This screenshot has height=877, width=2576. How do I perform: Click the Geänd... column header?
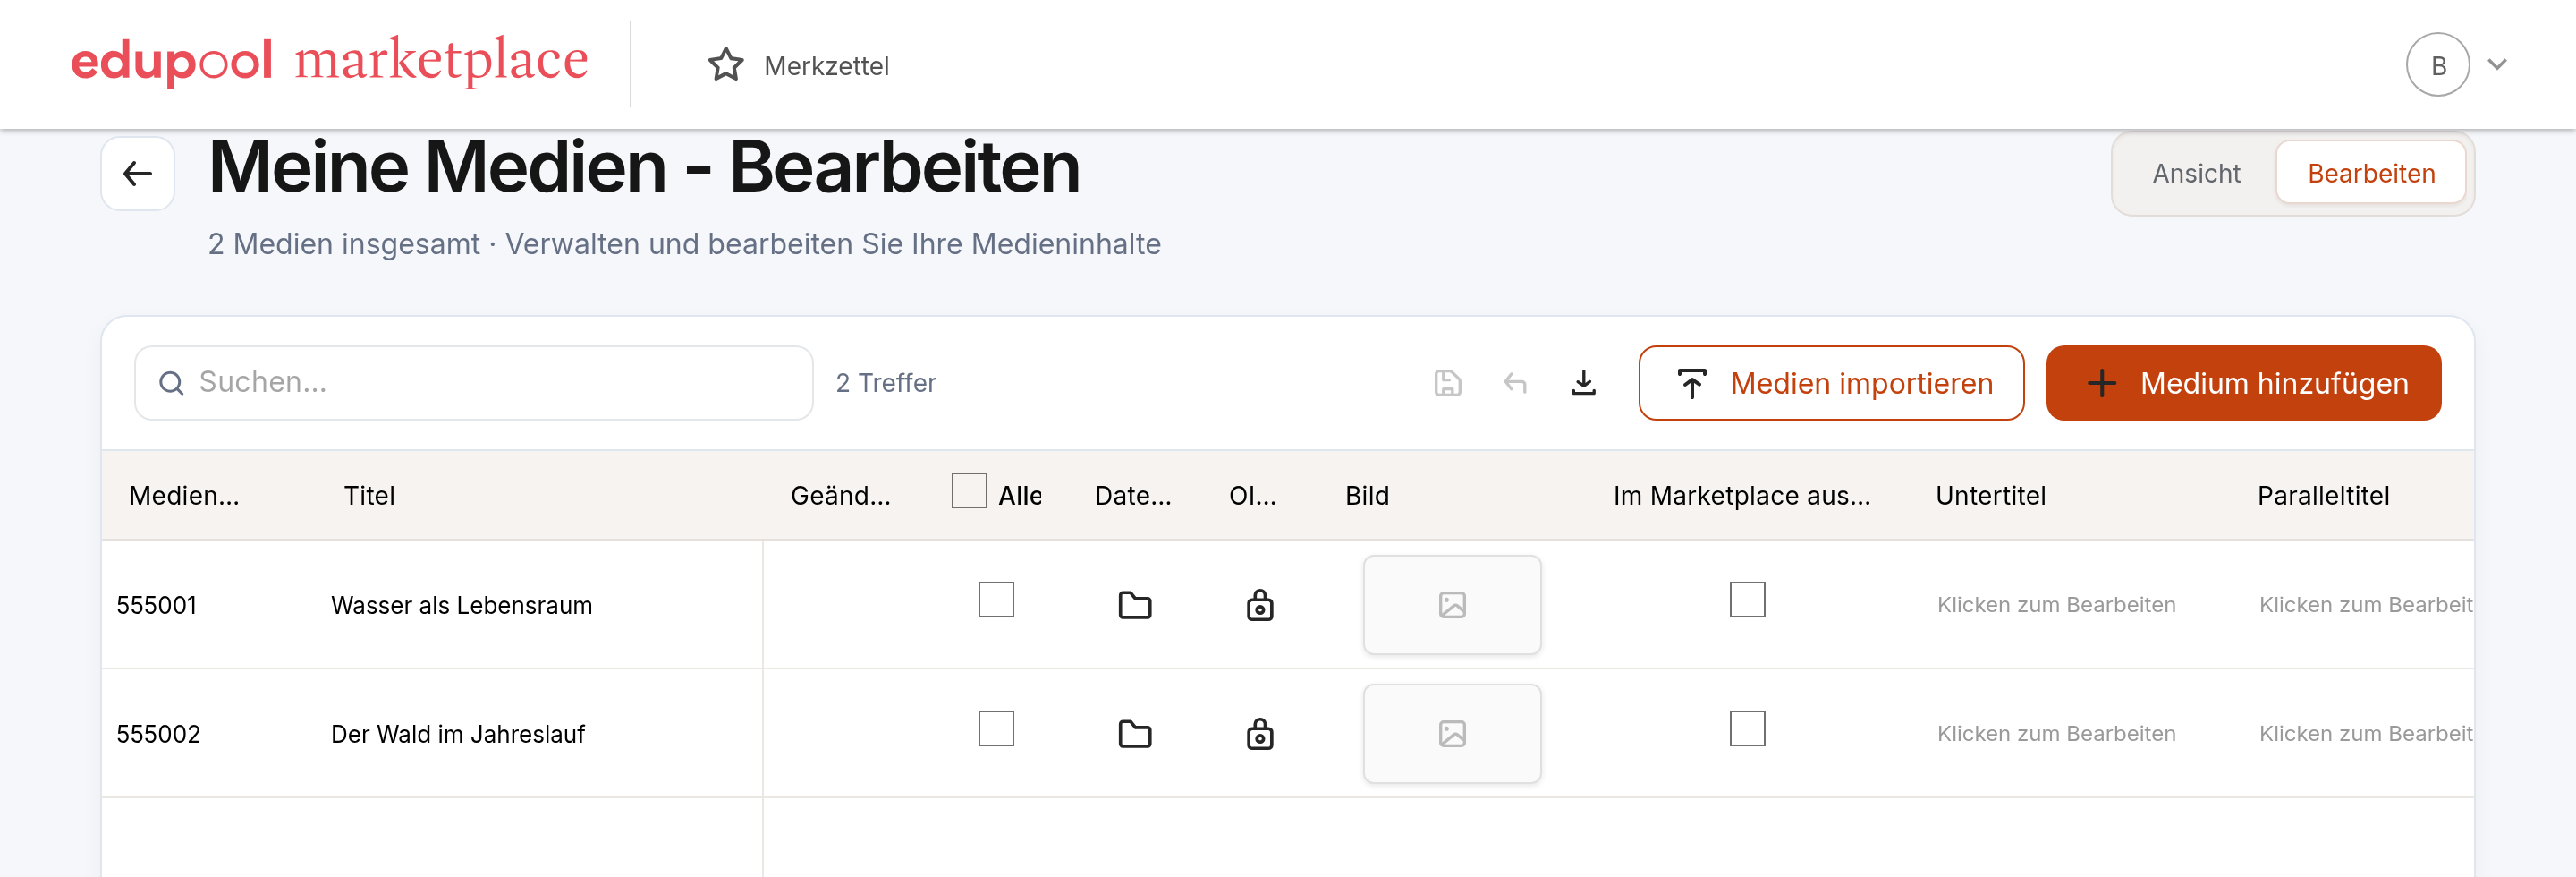tap(840, 496)
